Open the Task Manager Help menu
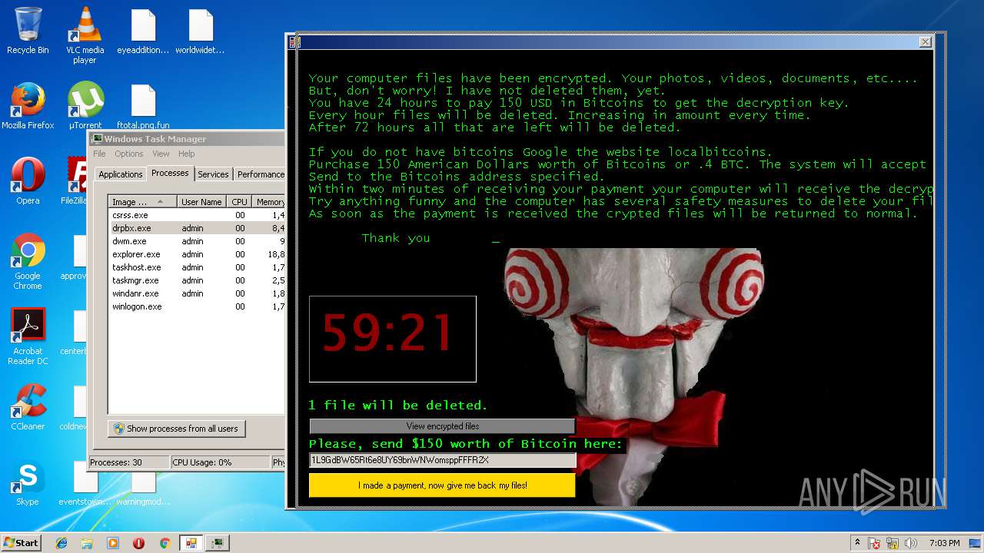This screenshot has width=984, height=553. (x=187, y=154)
